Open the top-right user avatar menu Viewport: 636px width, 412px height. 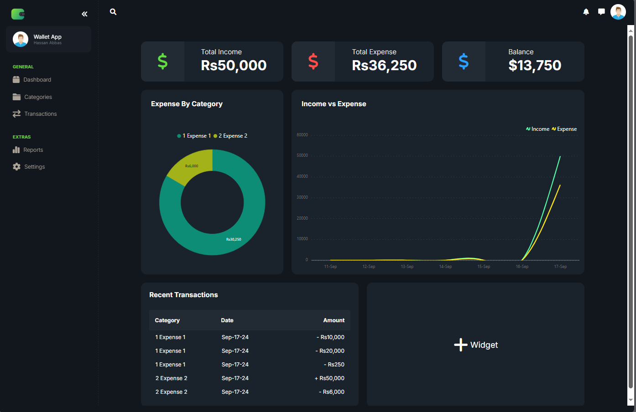pyautogui.click(x=618, y=12)
